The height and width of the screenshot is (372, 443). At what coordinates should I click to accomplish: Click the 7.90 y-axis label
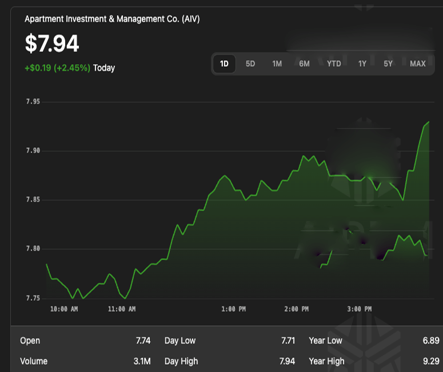[33, 151]
